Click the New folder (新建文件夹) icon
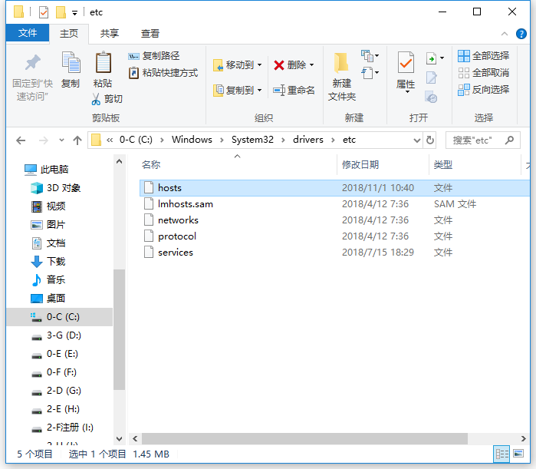Image resolution: width=536 pixels, height=469 pixels. 341,63
